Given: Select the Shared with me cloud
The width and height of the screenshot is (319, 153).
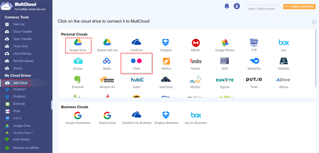Looking at the screenshot, I should (x=107, y=45).
